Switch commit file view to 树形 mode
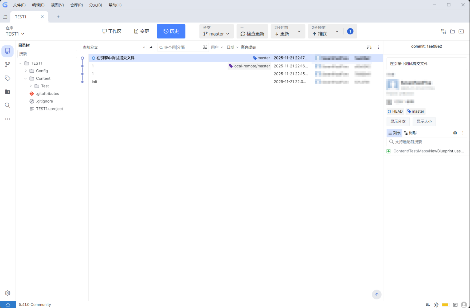The image size is (470, 308). tap(410, 133)
